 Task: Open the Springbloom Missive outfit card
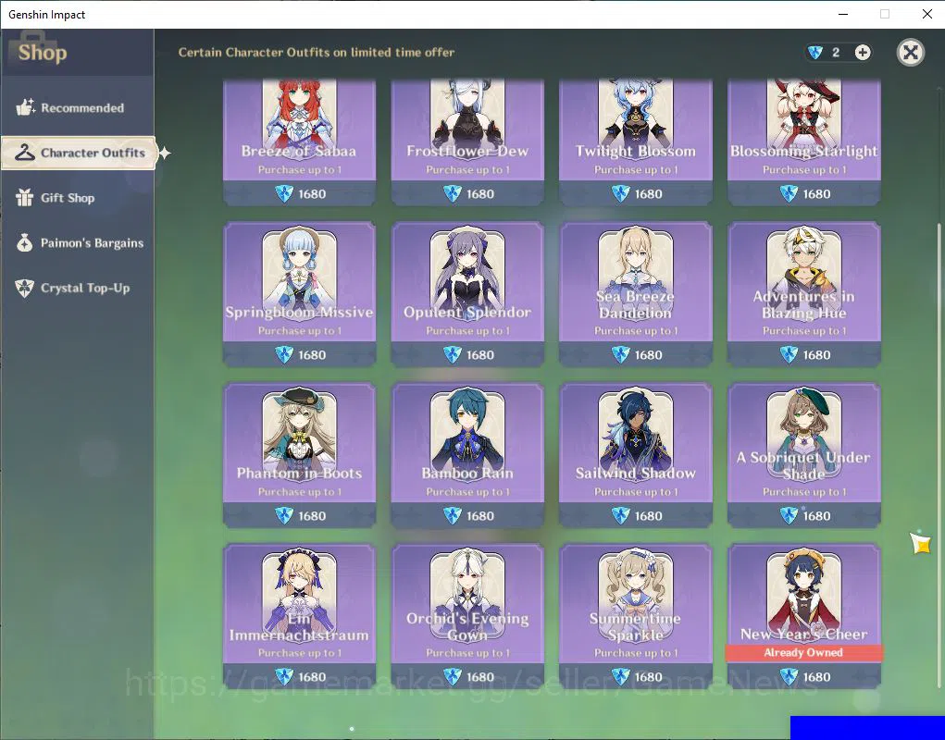299,294
